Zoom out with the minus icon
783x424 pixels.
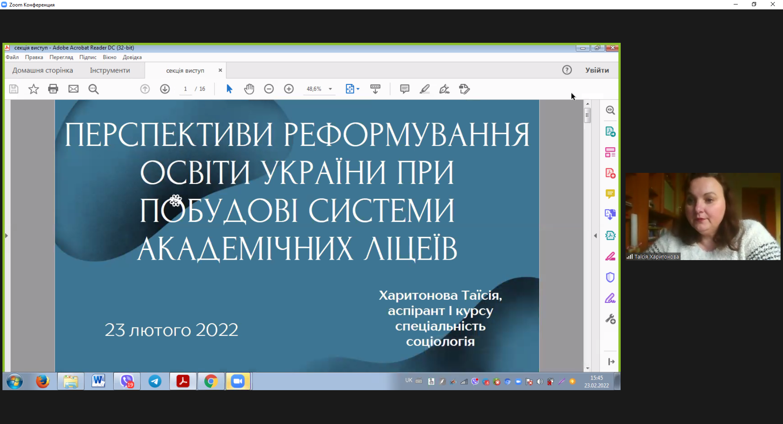point(269,89)
